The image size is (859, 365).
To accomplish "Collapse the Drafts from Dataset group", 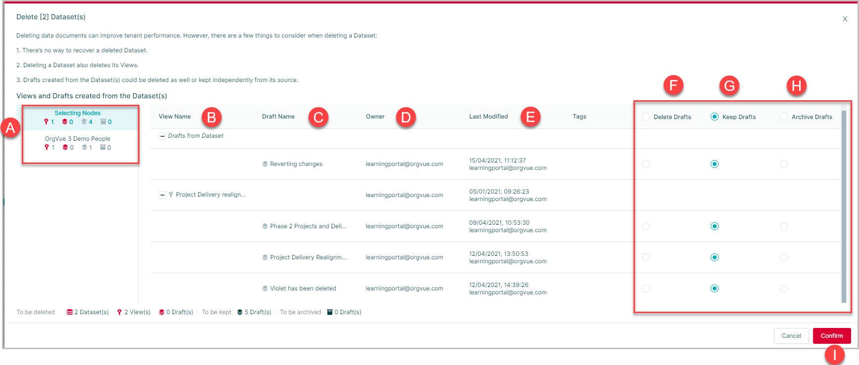I will 162,136.
